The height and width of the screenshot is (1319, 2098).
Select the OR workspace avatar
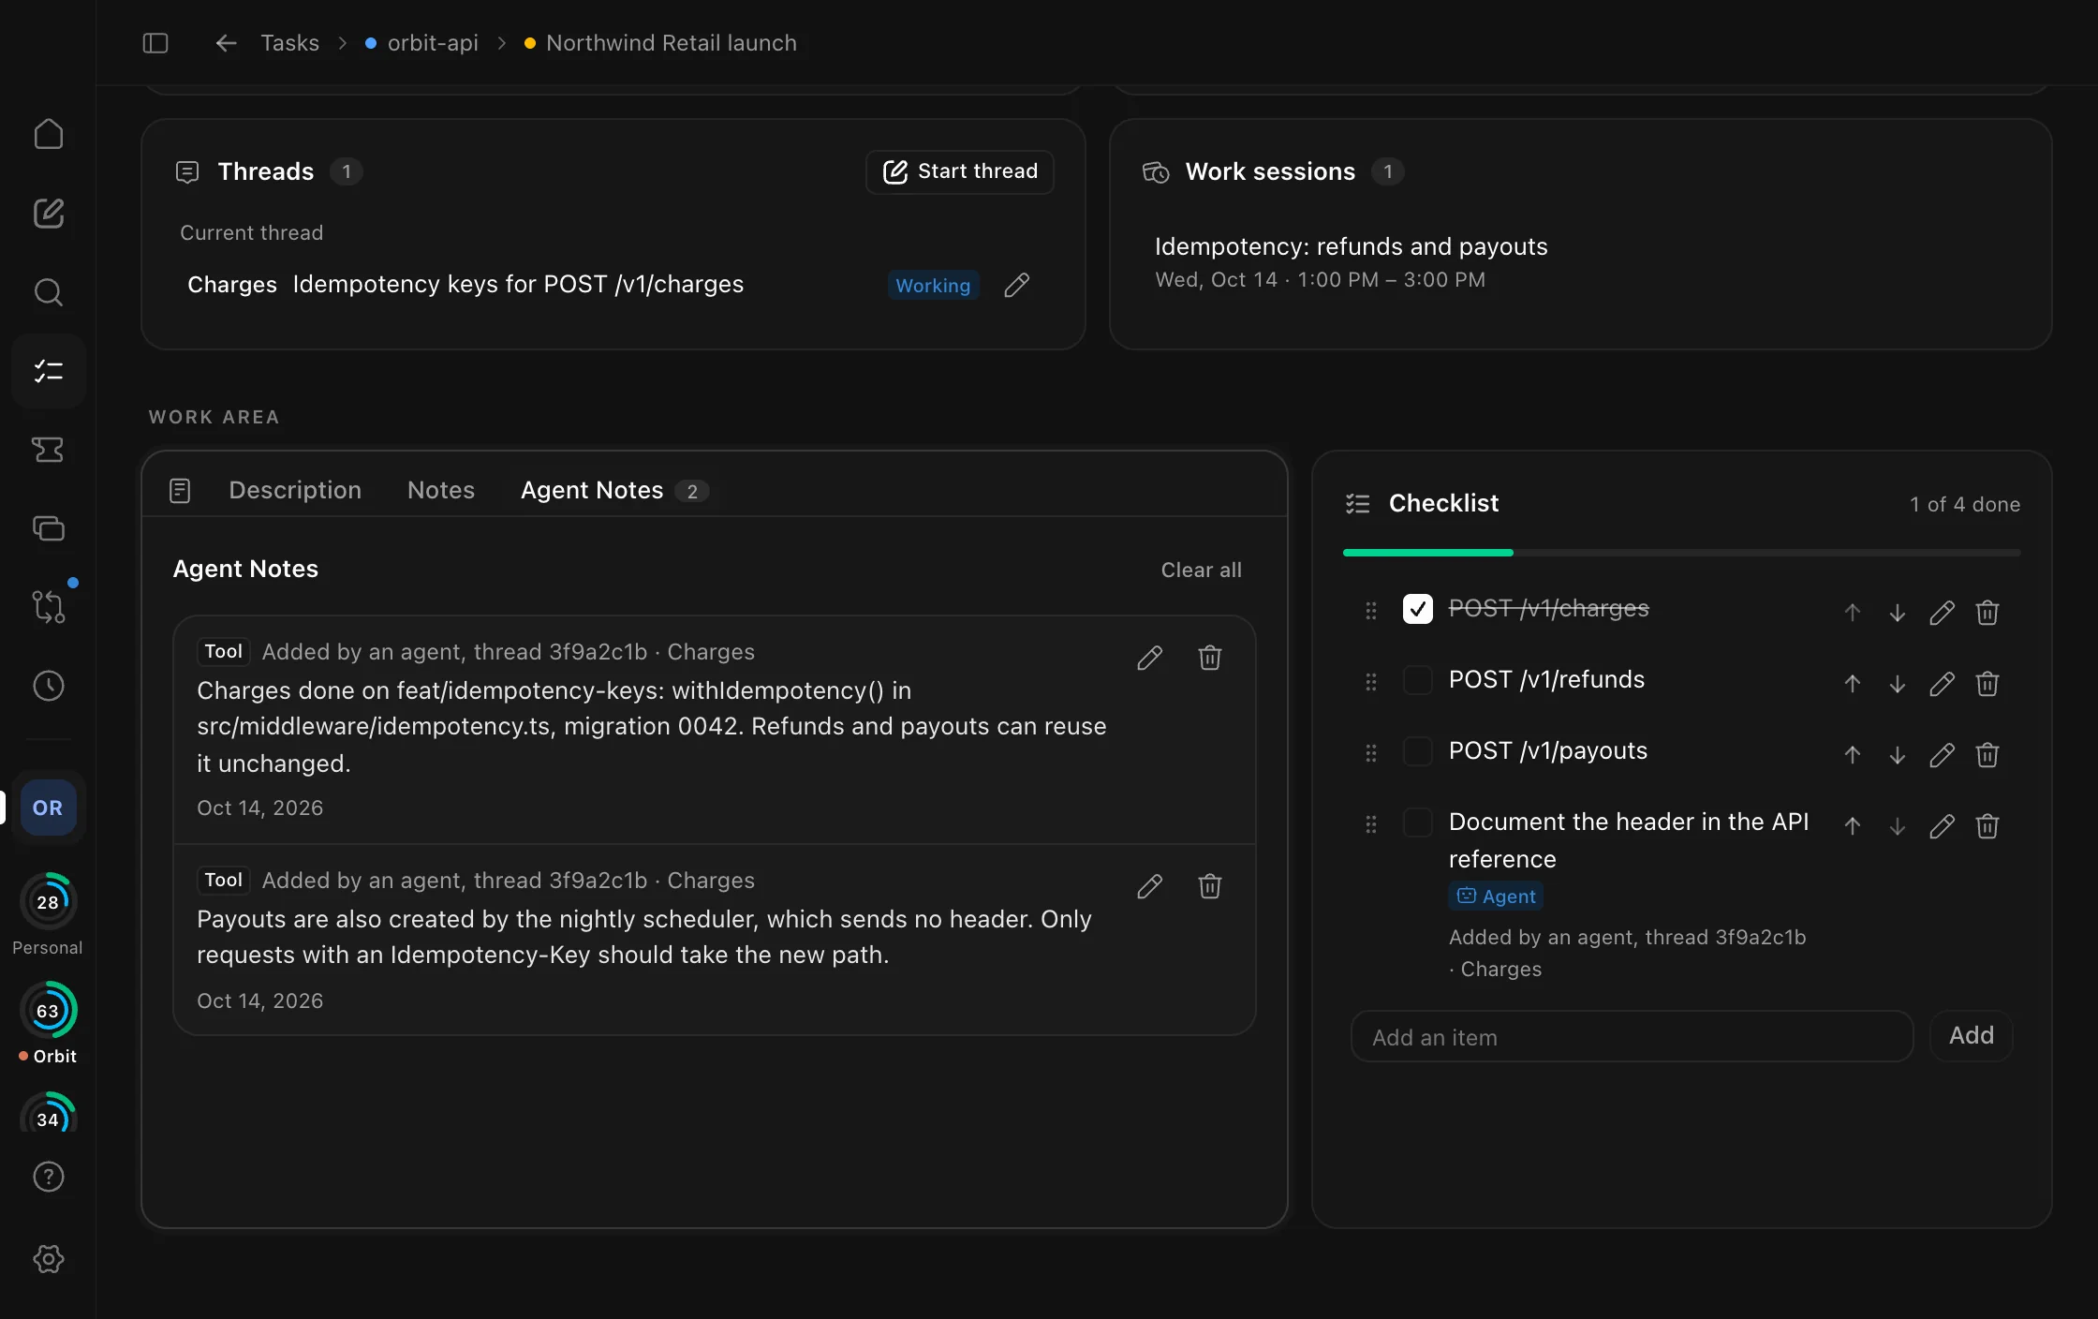click(x=48, y=808)
